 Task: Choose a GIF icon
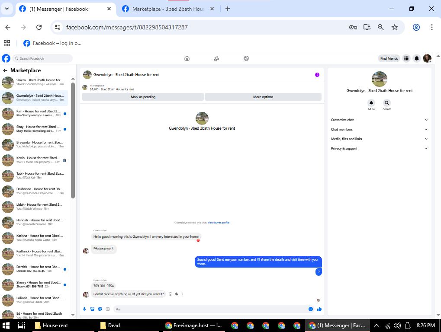click(108, 309)
